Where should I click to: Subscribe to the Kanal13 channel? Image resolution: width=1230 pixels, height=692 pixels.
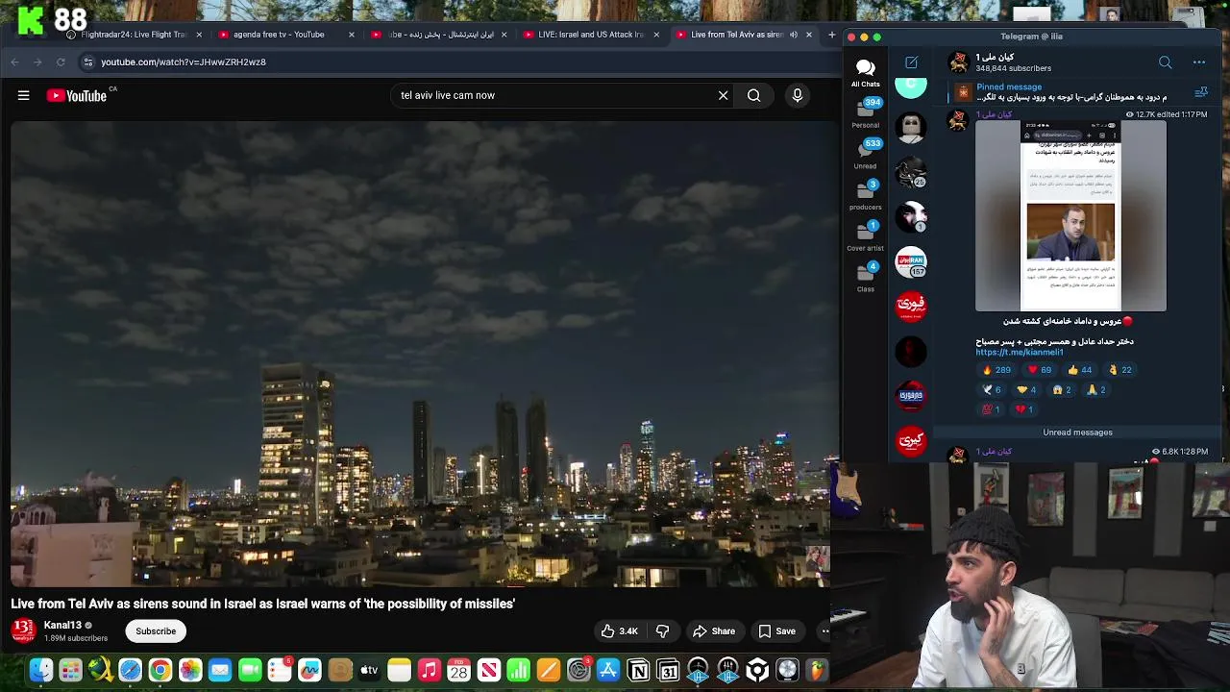pyautogui.click(x=156, y=631)
